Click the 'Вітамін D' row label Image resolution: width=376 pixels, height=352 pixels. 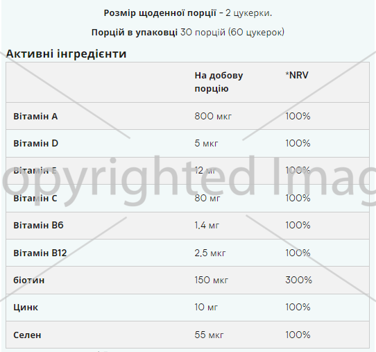click(x=36, y=144)
